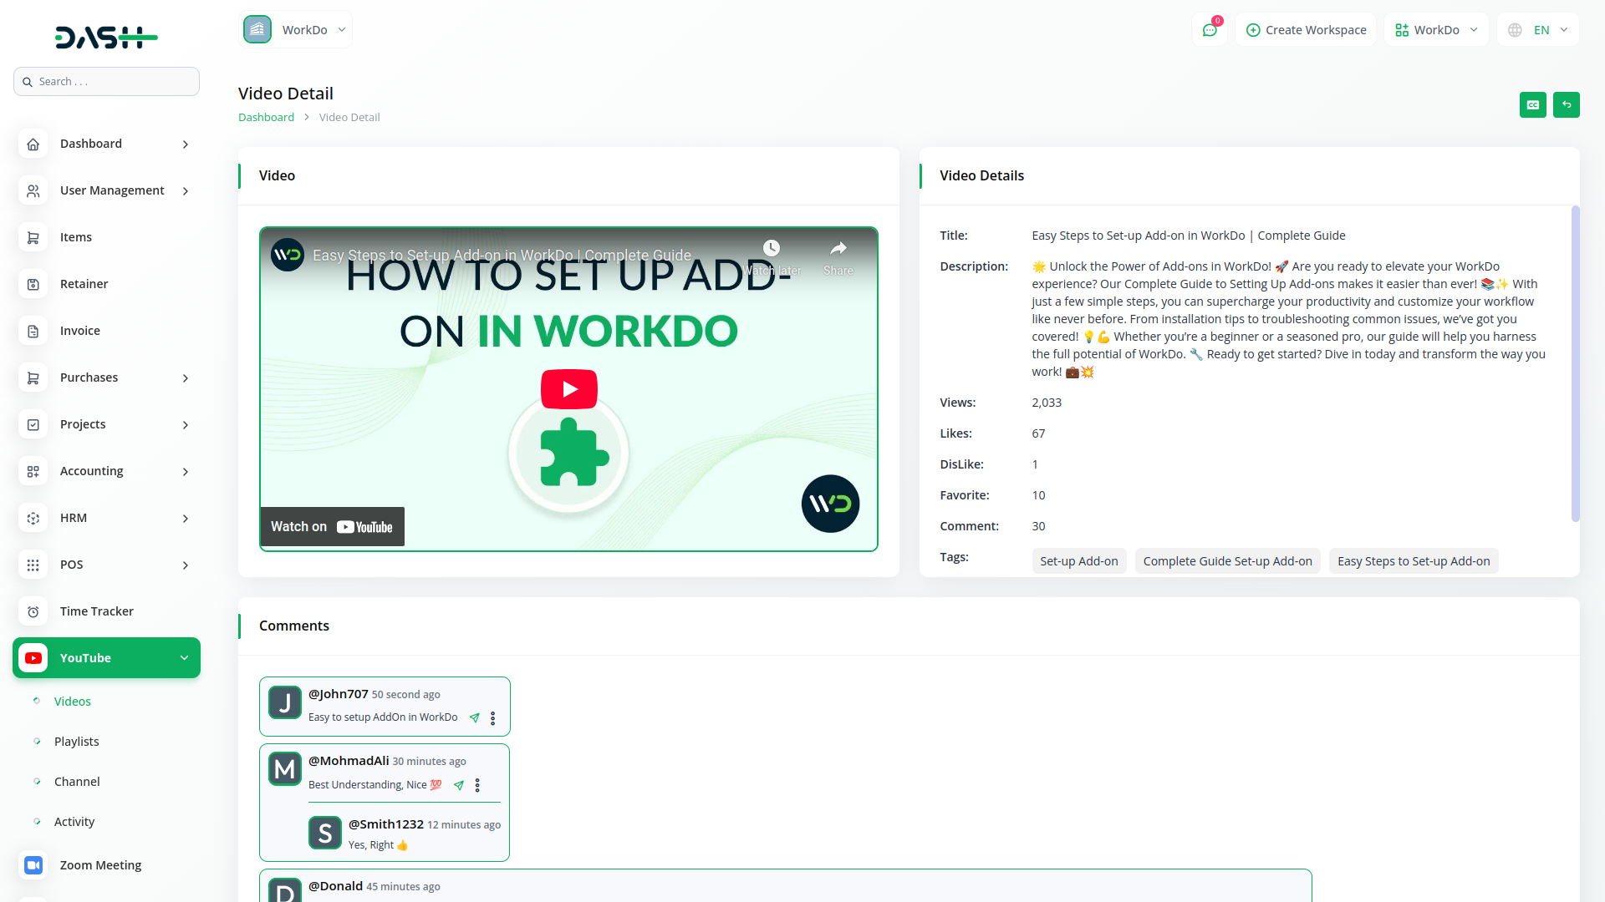Viewport: 1605px width, 902px height.
Task: Click reply icon on MohmadAli's comment
Action: tap(459, 785)
